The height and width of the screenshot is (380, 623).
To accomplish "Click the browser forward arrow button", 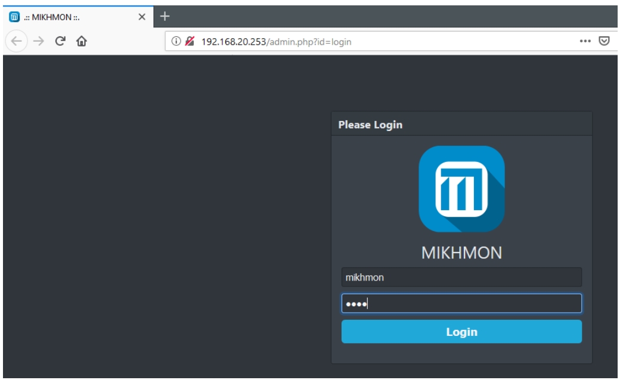I will 39,41.
